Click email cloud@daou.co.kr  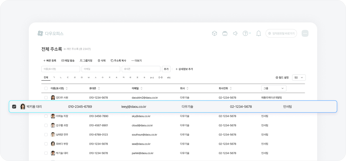142,125
